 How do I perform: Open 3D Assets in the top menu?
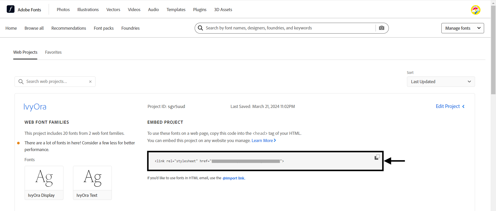pos(223,10)
